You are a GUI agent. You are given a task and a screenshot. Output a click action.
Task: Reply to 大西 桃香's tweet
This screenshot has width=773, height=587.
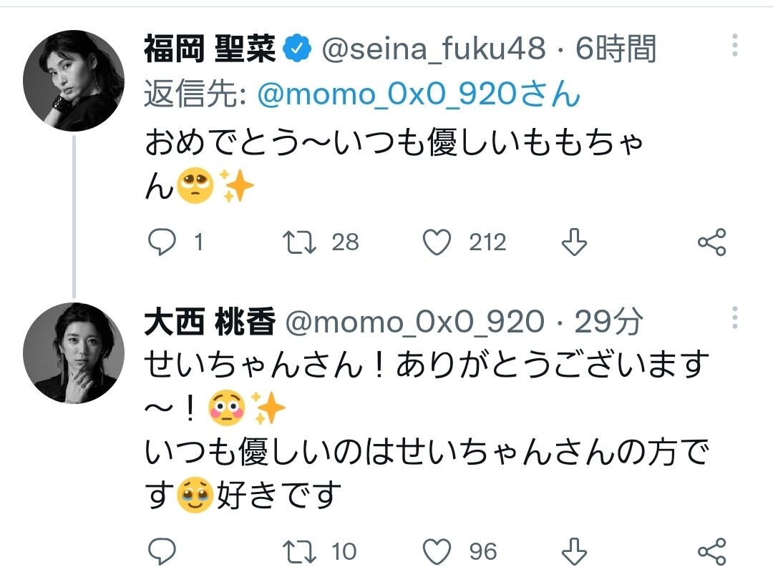click(x=162, y=551)
